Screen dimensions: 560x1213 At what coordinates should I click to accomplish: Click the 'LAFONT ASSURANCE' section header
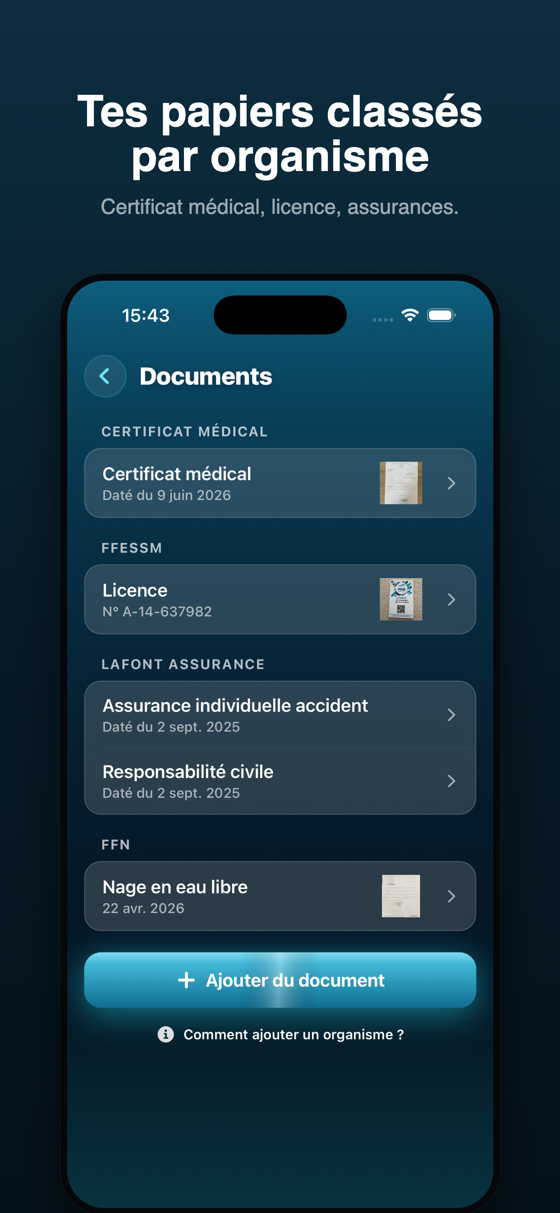coord(183,664)
